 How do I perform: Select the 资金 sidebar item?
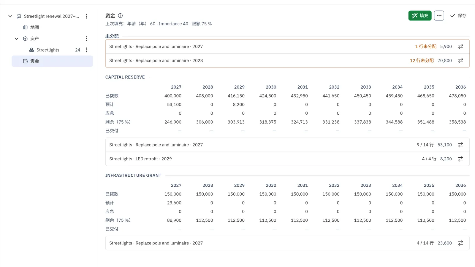52,61
